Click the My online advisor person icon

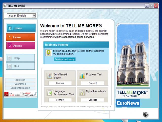pyautogui.click(x=82, y=93)
